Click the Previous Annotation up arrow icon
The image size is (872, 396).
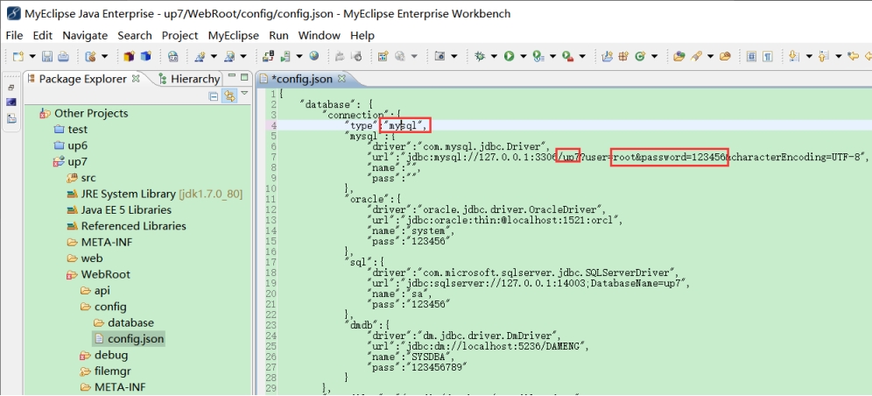[x=824, y=56]
